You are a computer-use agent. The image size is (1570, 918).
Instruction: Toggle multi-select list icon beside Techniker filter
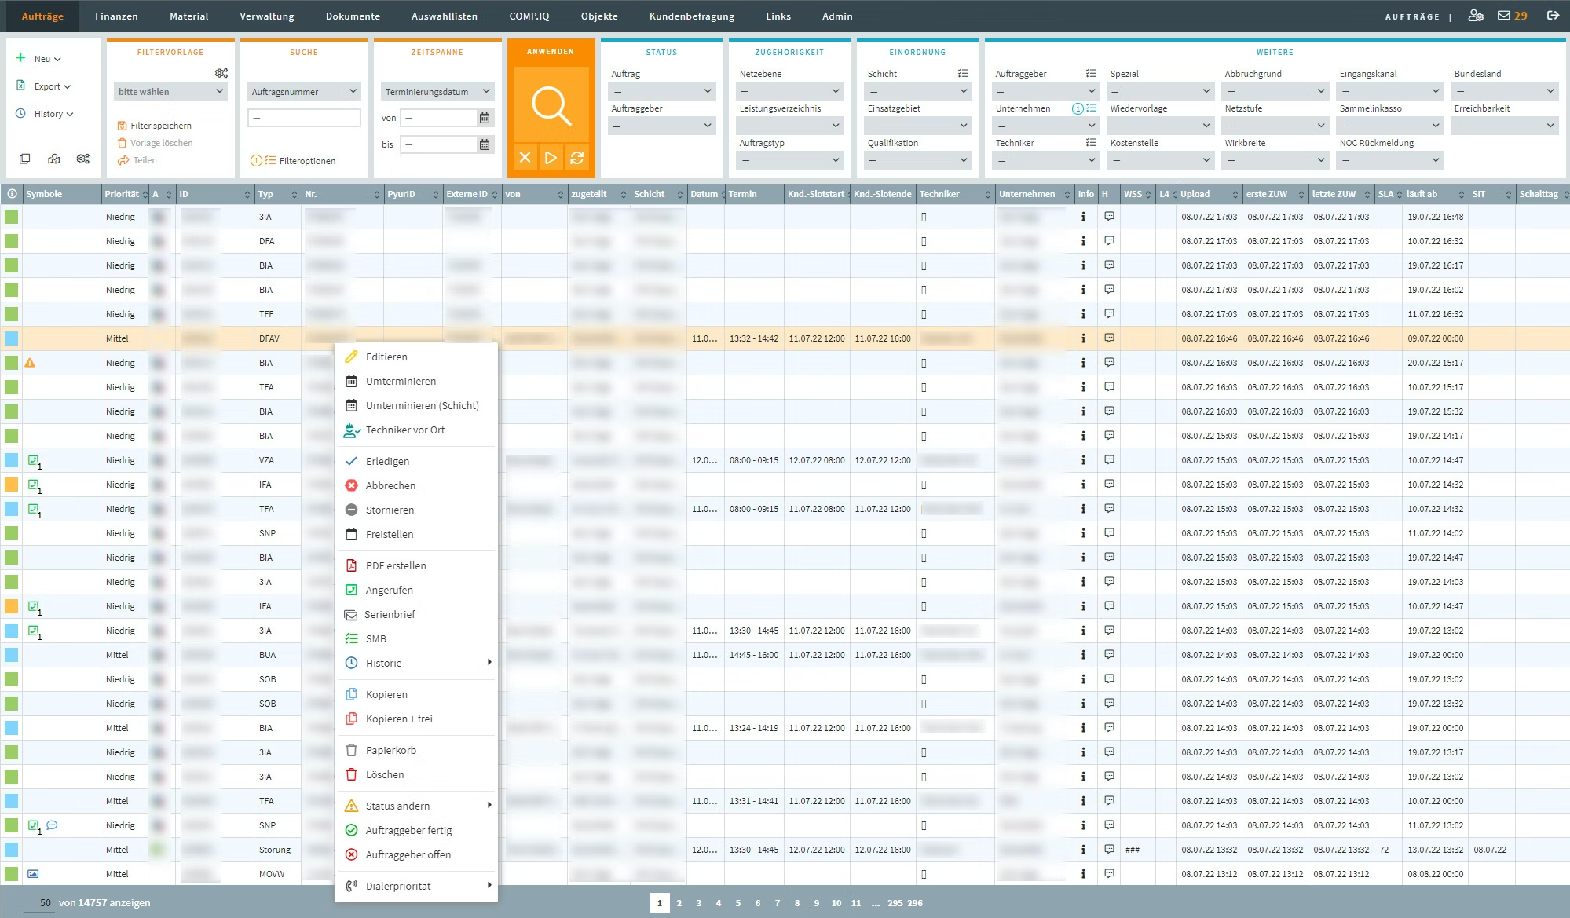tap(1091, 143)
